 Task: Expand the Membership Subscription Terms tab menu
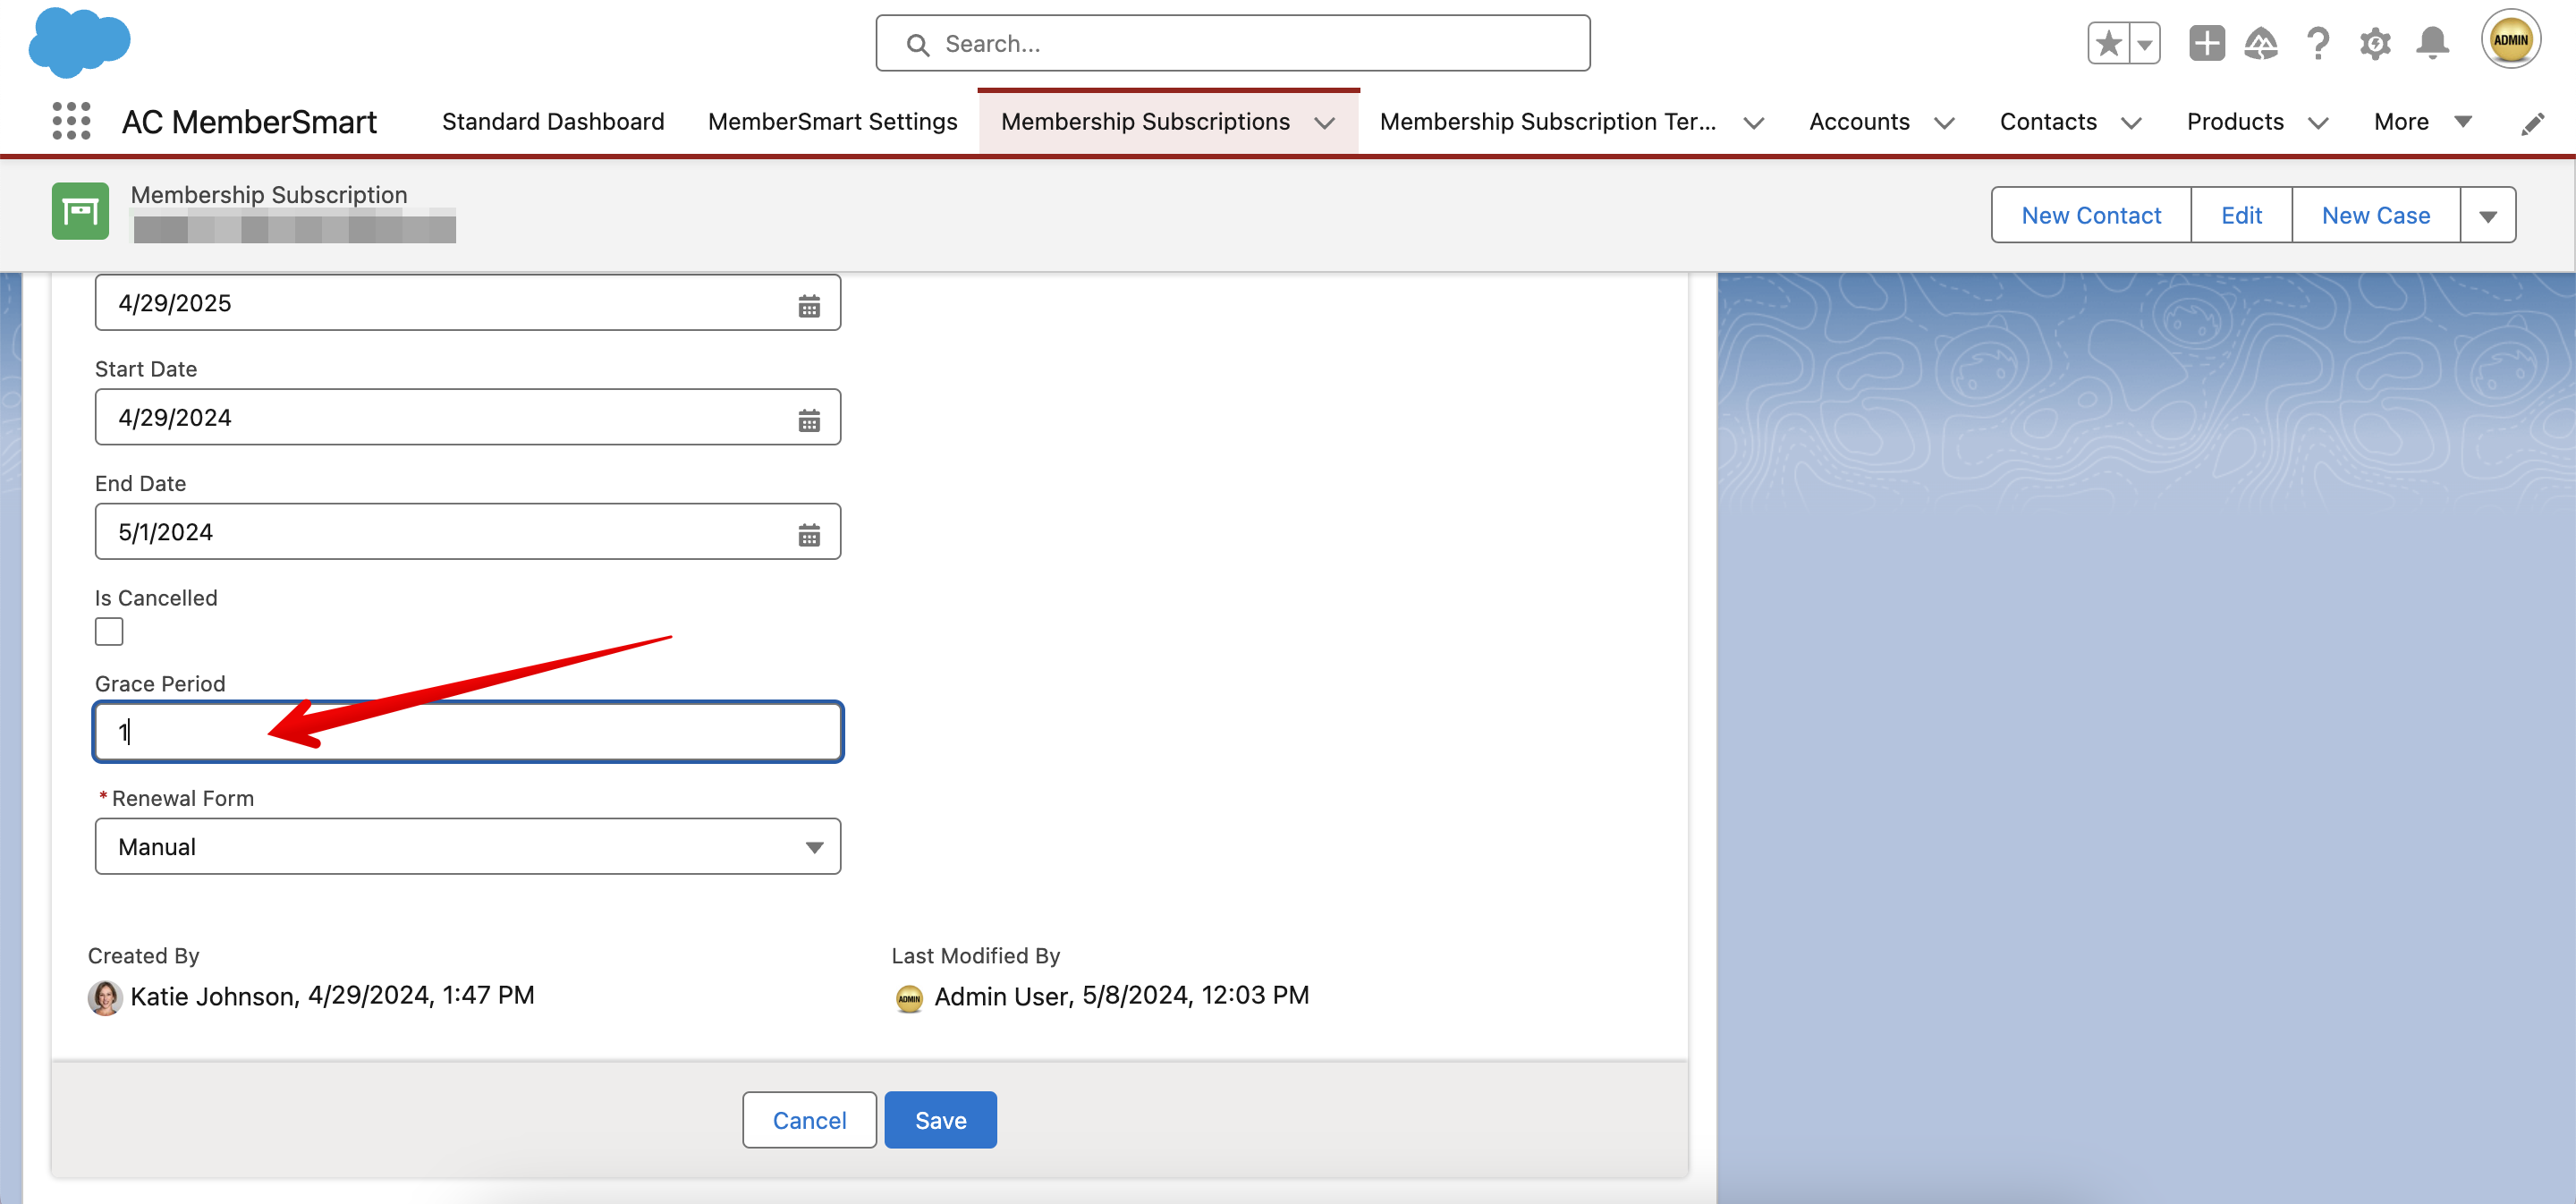(x=1753, y=122)
